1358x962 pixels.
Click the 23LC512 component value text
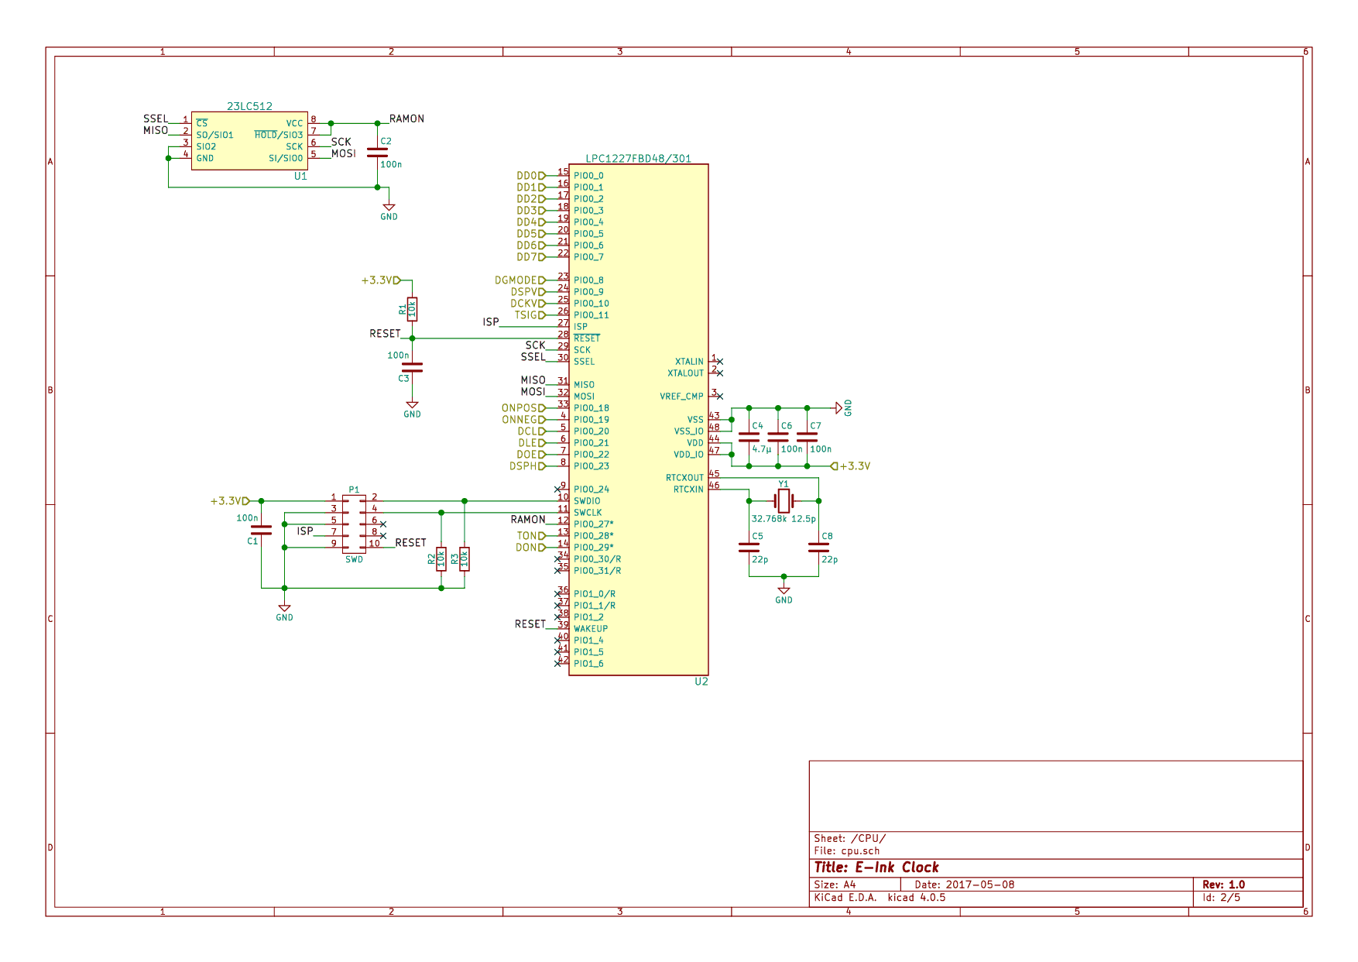pyautogui.click(x=249, y=106)
